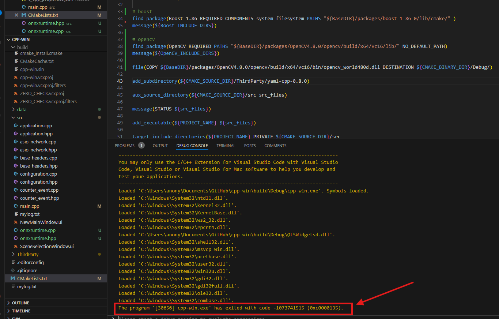This screenshot has height=319, width=499.
Task: Click the file(COPY opencv_world480d.dll line
Action: coord(313,67)
